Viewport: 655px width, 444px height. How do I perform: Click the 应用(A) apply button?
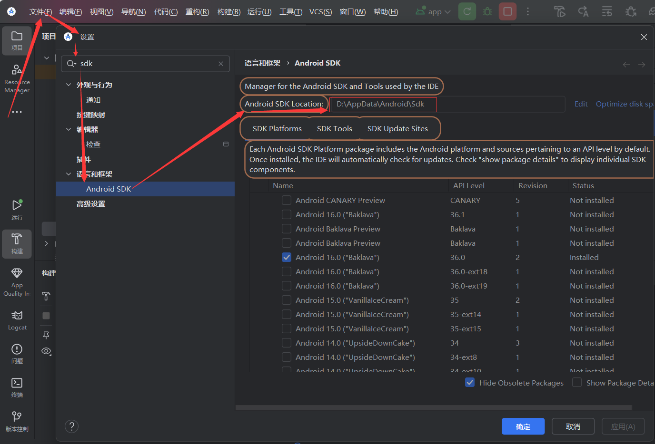tap(623, 426)
